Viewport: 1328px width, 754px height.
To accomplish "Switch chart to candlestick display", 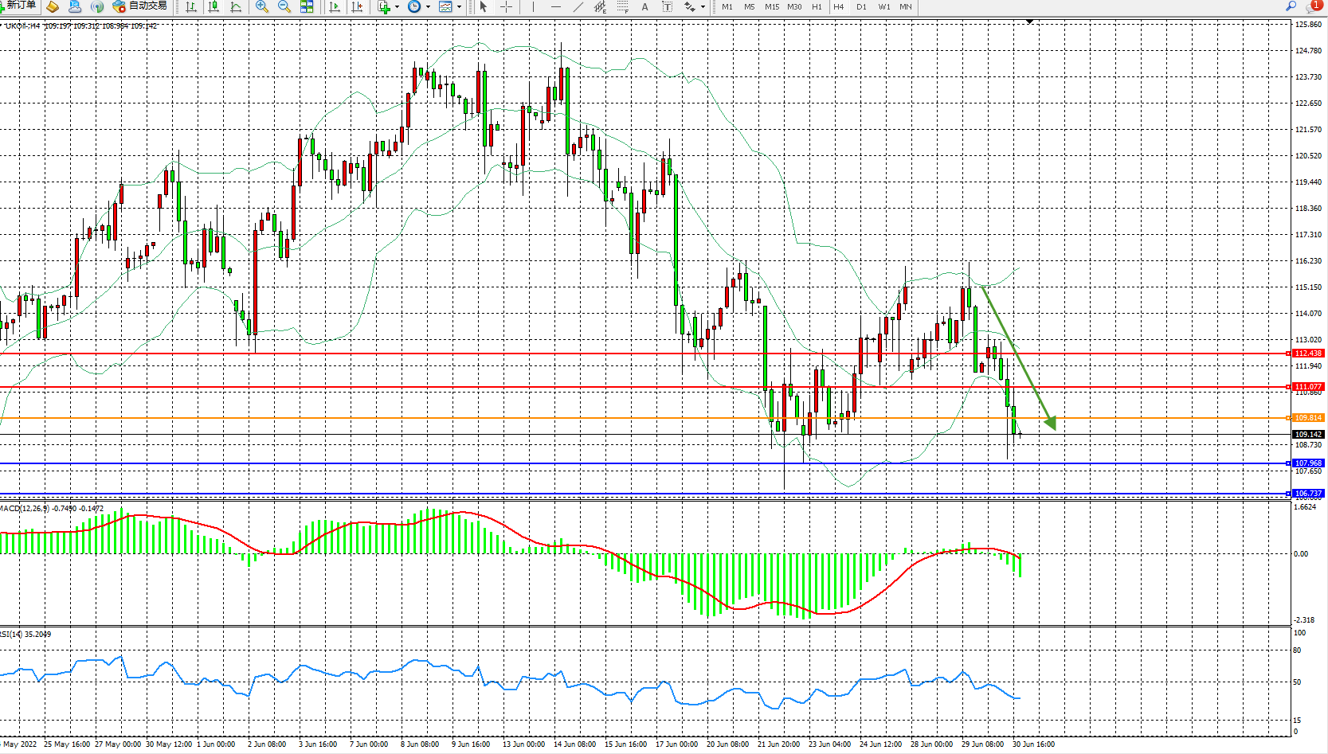I will click(213, 6).
